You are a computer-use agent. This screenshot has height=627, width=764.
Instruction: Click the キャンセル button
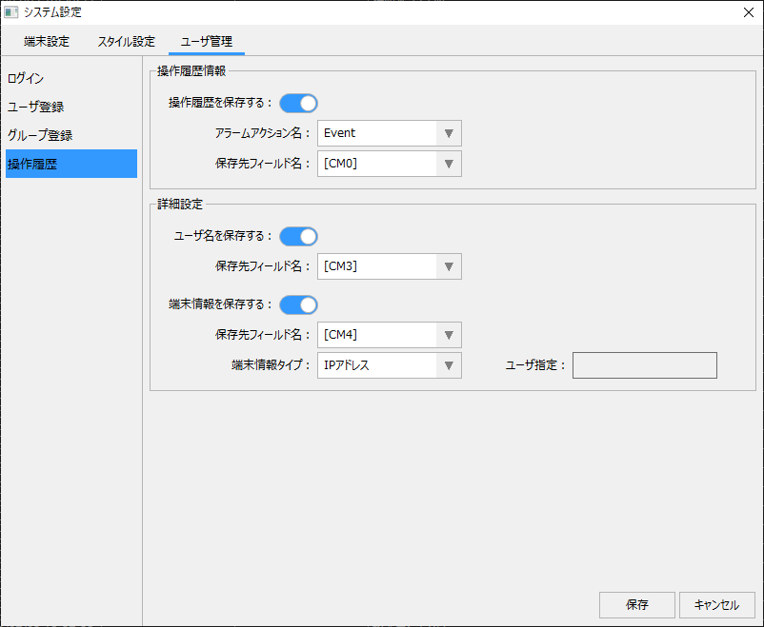[717, 605]
